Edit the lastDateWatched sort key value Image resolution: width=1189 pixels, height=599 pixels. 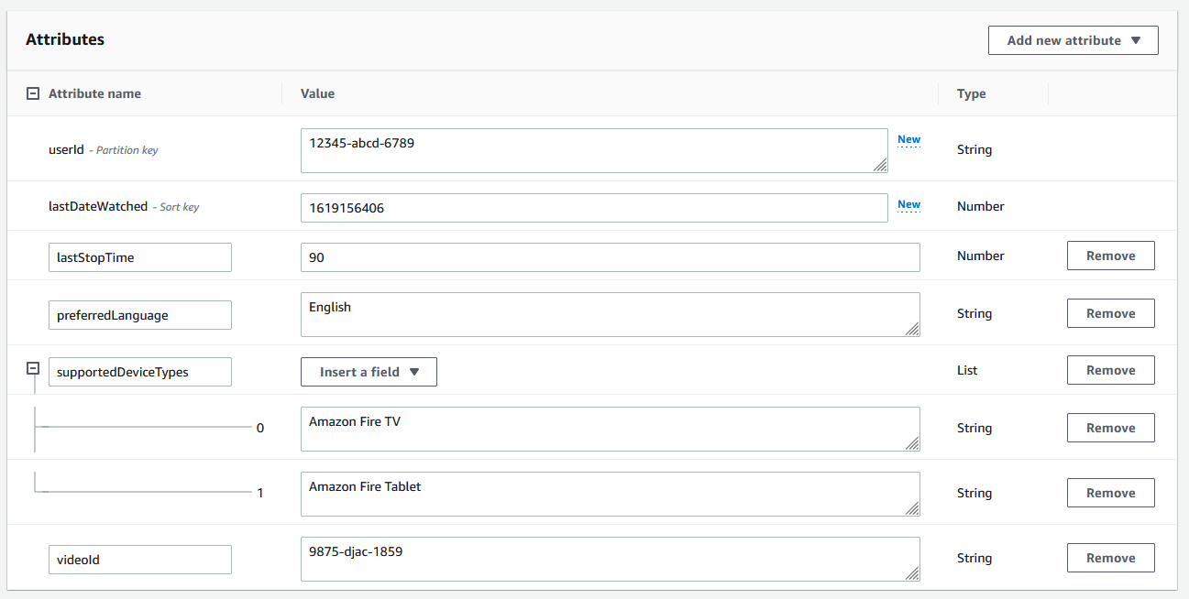(x=593, y=208)
